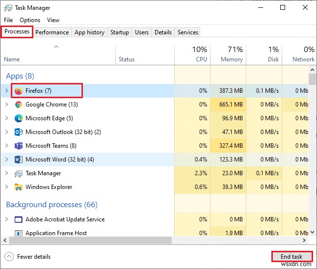317x269 pixels.
Task: Sort by the CPU column header
Action: 192,55
